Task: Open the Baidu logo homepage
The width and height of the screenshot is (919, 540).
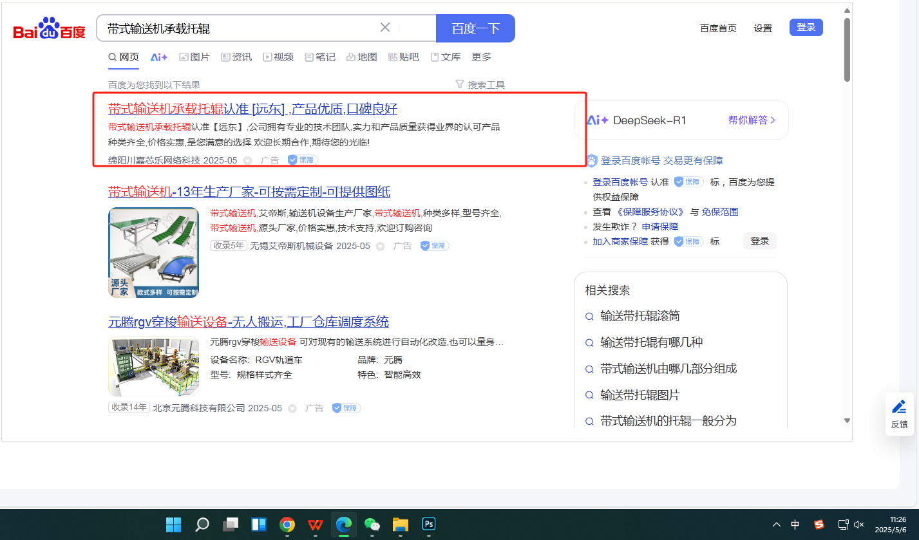Action: pyautogui.click(x=49, y=29)
